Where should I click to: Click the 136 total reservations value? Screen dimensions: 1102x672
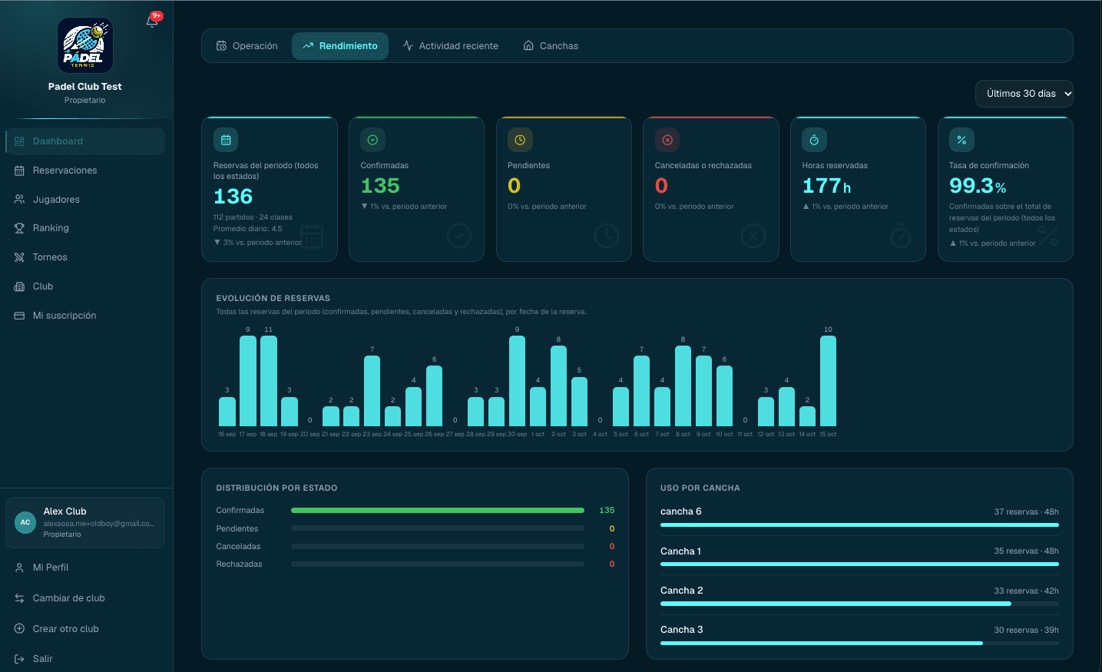(x=233, y=197)
